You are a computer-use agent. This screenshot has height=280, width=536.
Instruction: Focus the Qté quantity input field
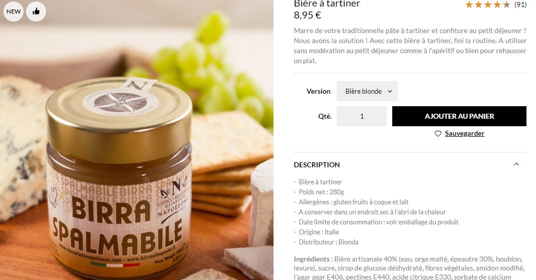coord(362,116)
